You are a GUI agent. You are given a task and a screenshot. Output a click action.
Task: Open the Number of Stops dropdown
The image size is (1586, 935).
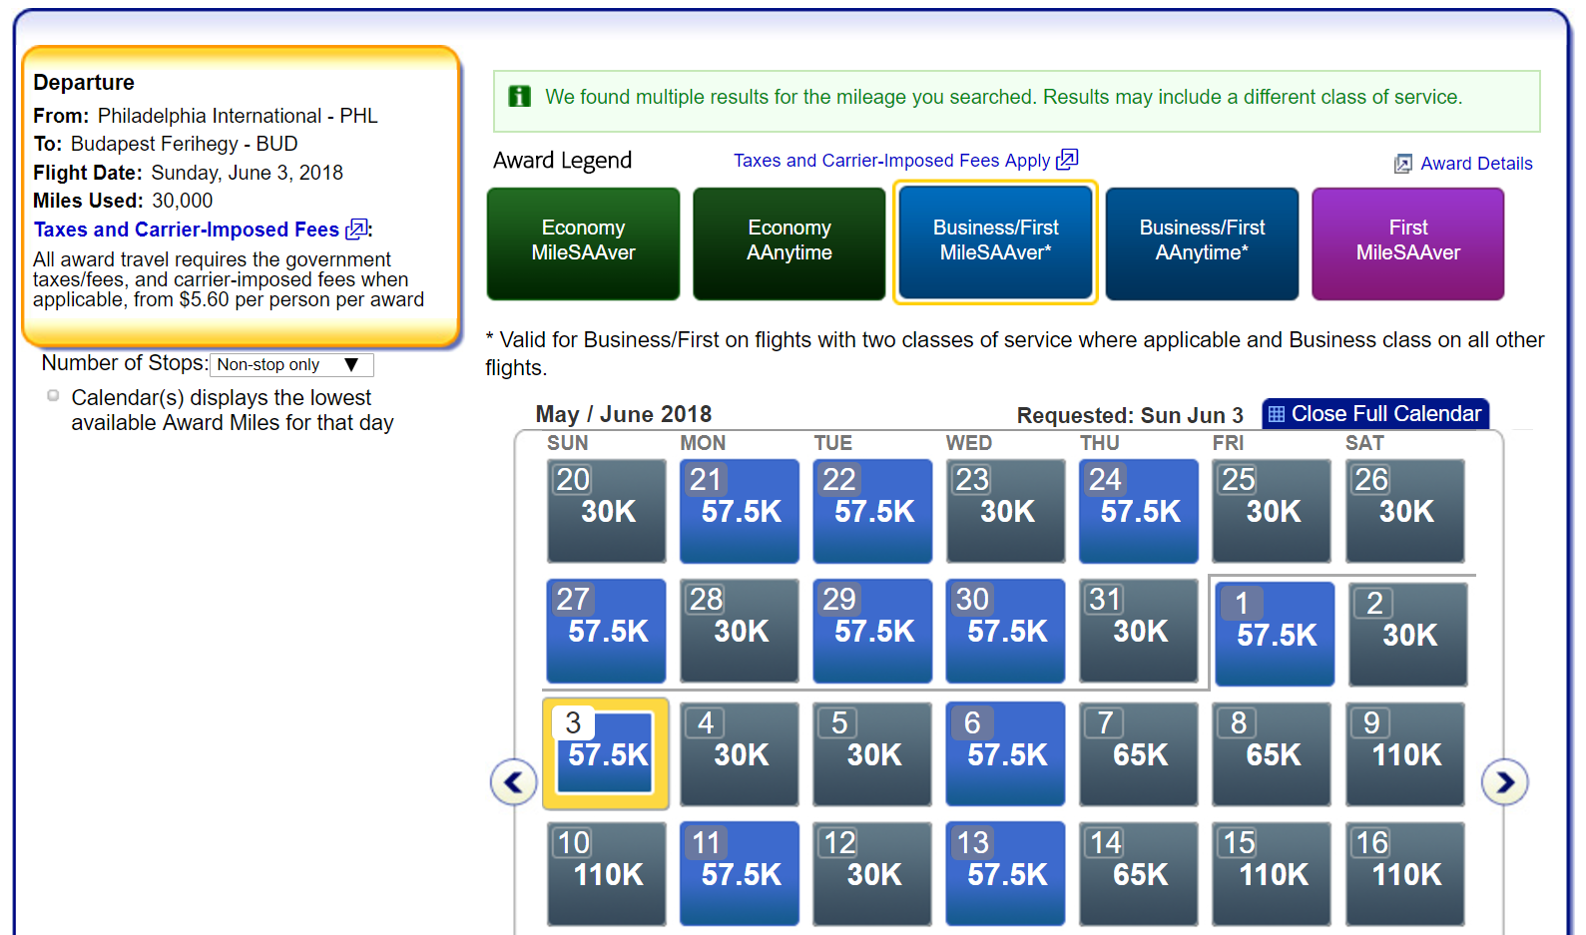point(291,365)
